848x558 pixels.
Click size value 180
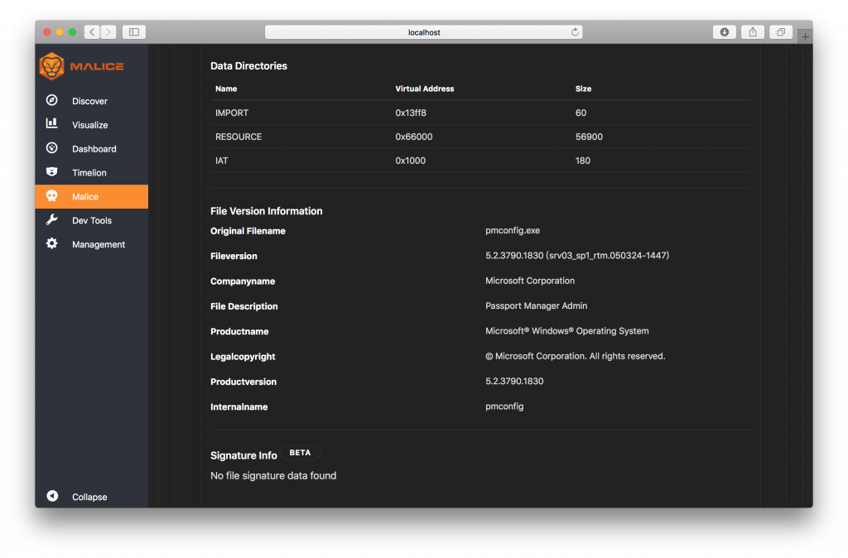coord(582,161)
